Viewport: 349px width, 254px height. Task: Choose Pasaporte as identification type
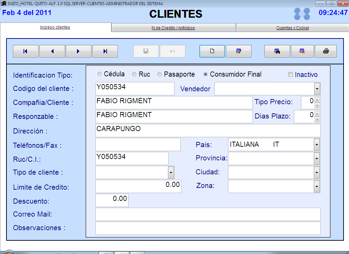pos(160,74)
